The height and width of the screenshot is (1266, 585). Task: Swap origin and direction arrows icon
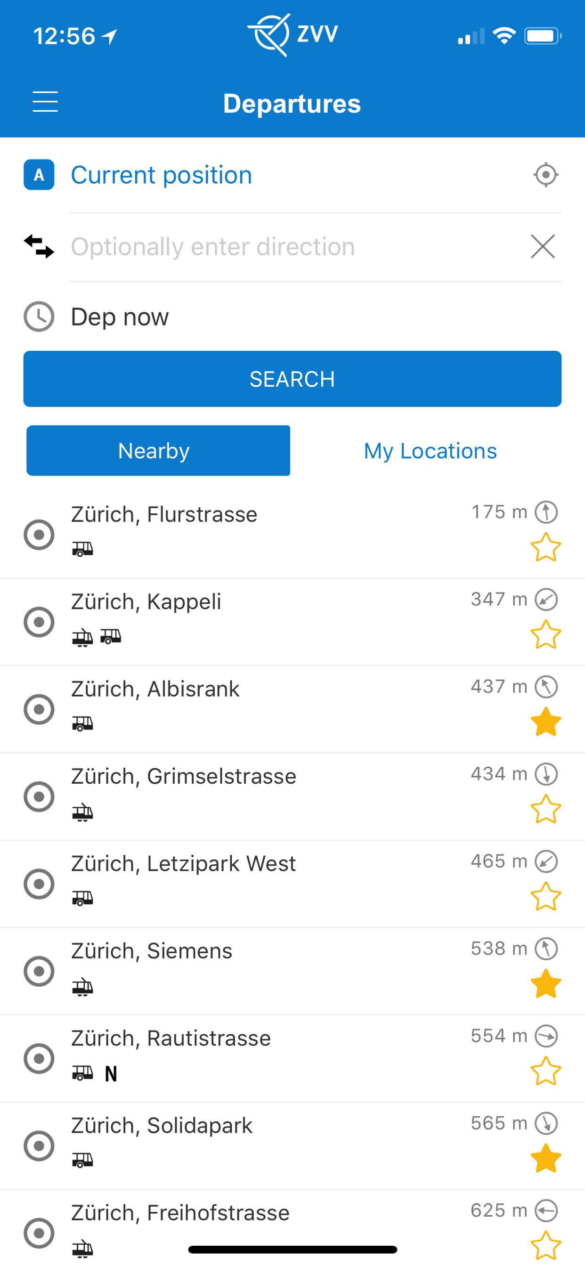[39, 246]
